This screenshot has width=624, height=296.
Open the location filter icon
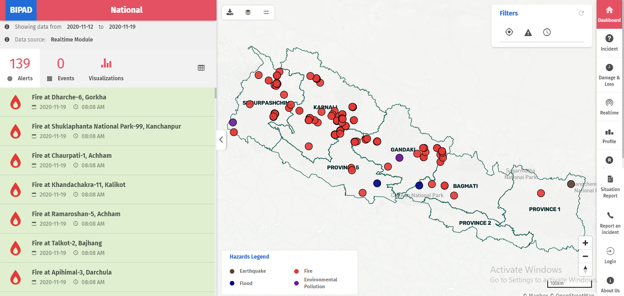(509, 32)
